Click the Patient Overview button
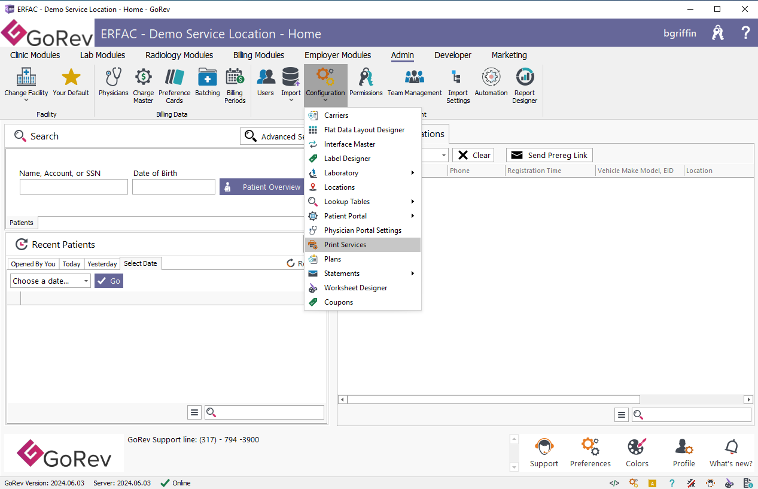The width and height of the screenshot is (758, 489). pos(262,187)
